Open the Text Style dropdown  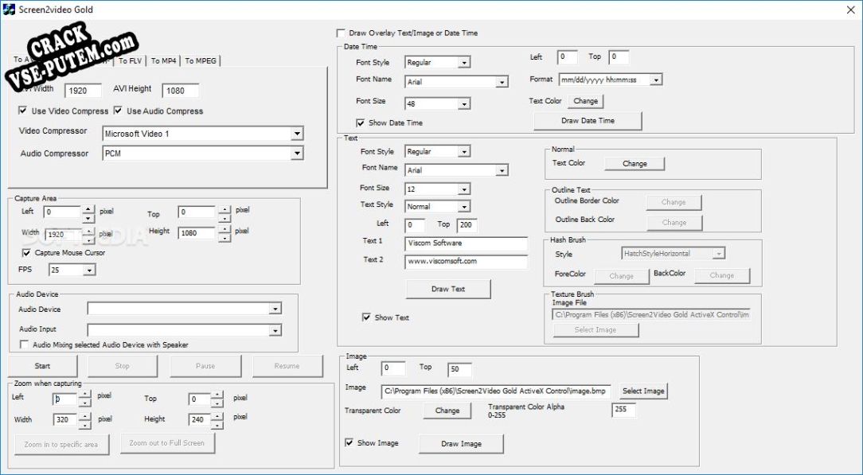[464, 207]
